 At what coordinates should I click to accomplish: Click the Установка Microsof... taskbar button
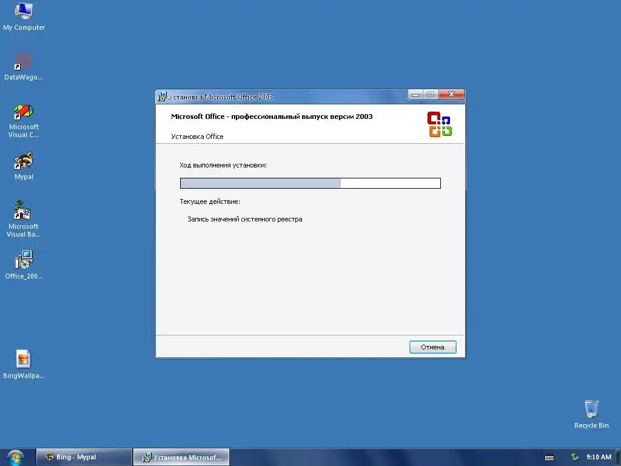pos(181,457)
